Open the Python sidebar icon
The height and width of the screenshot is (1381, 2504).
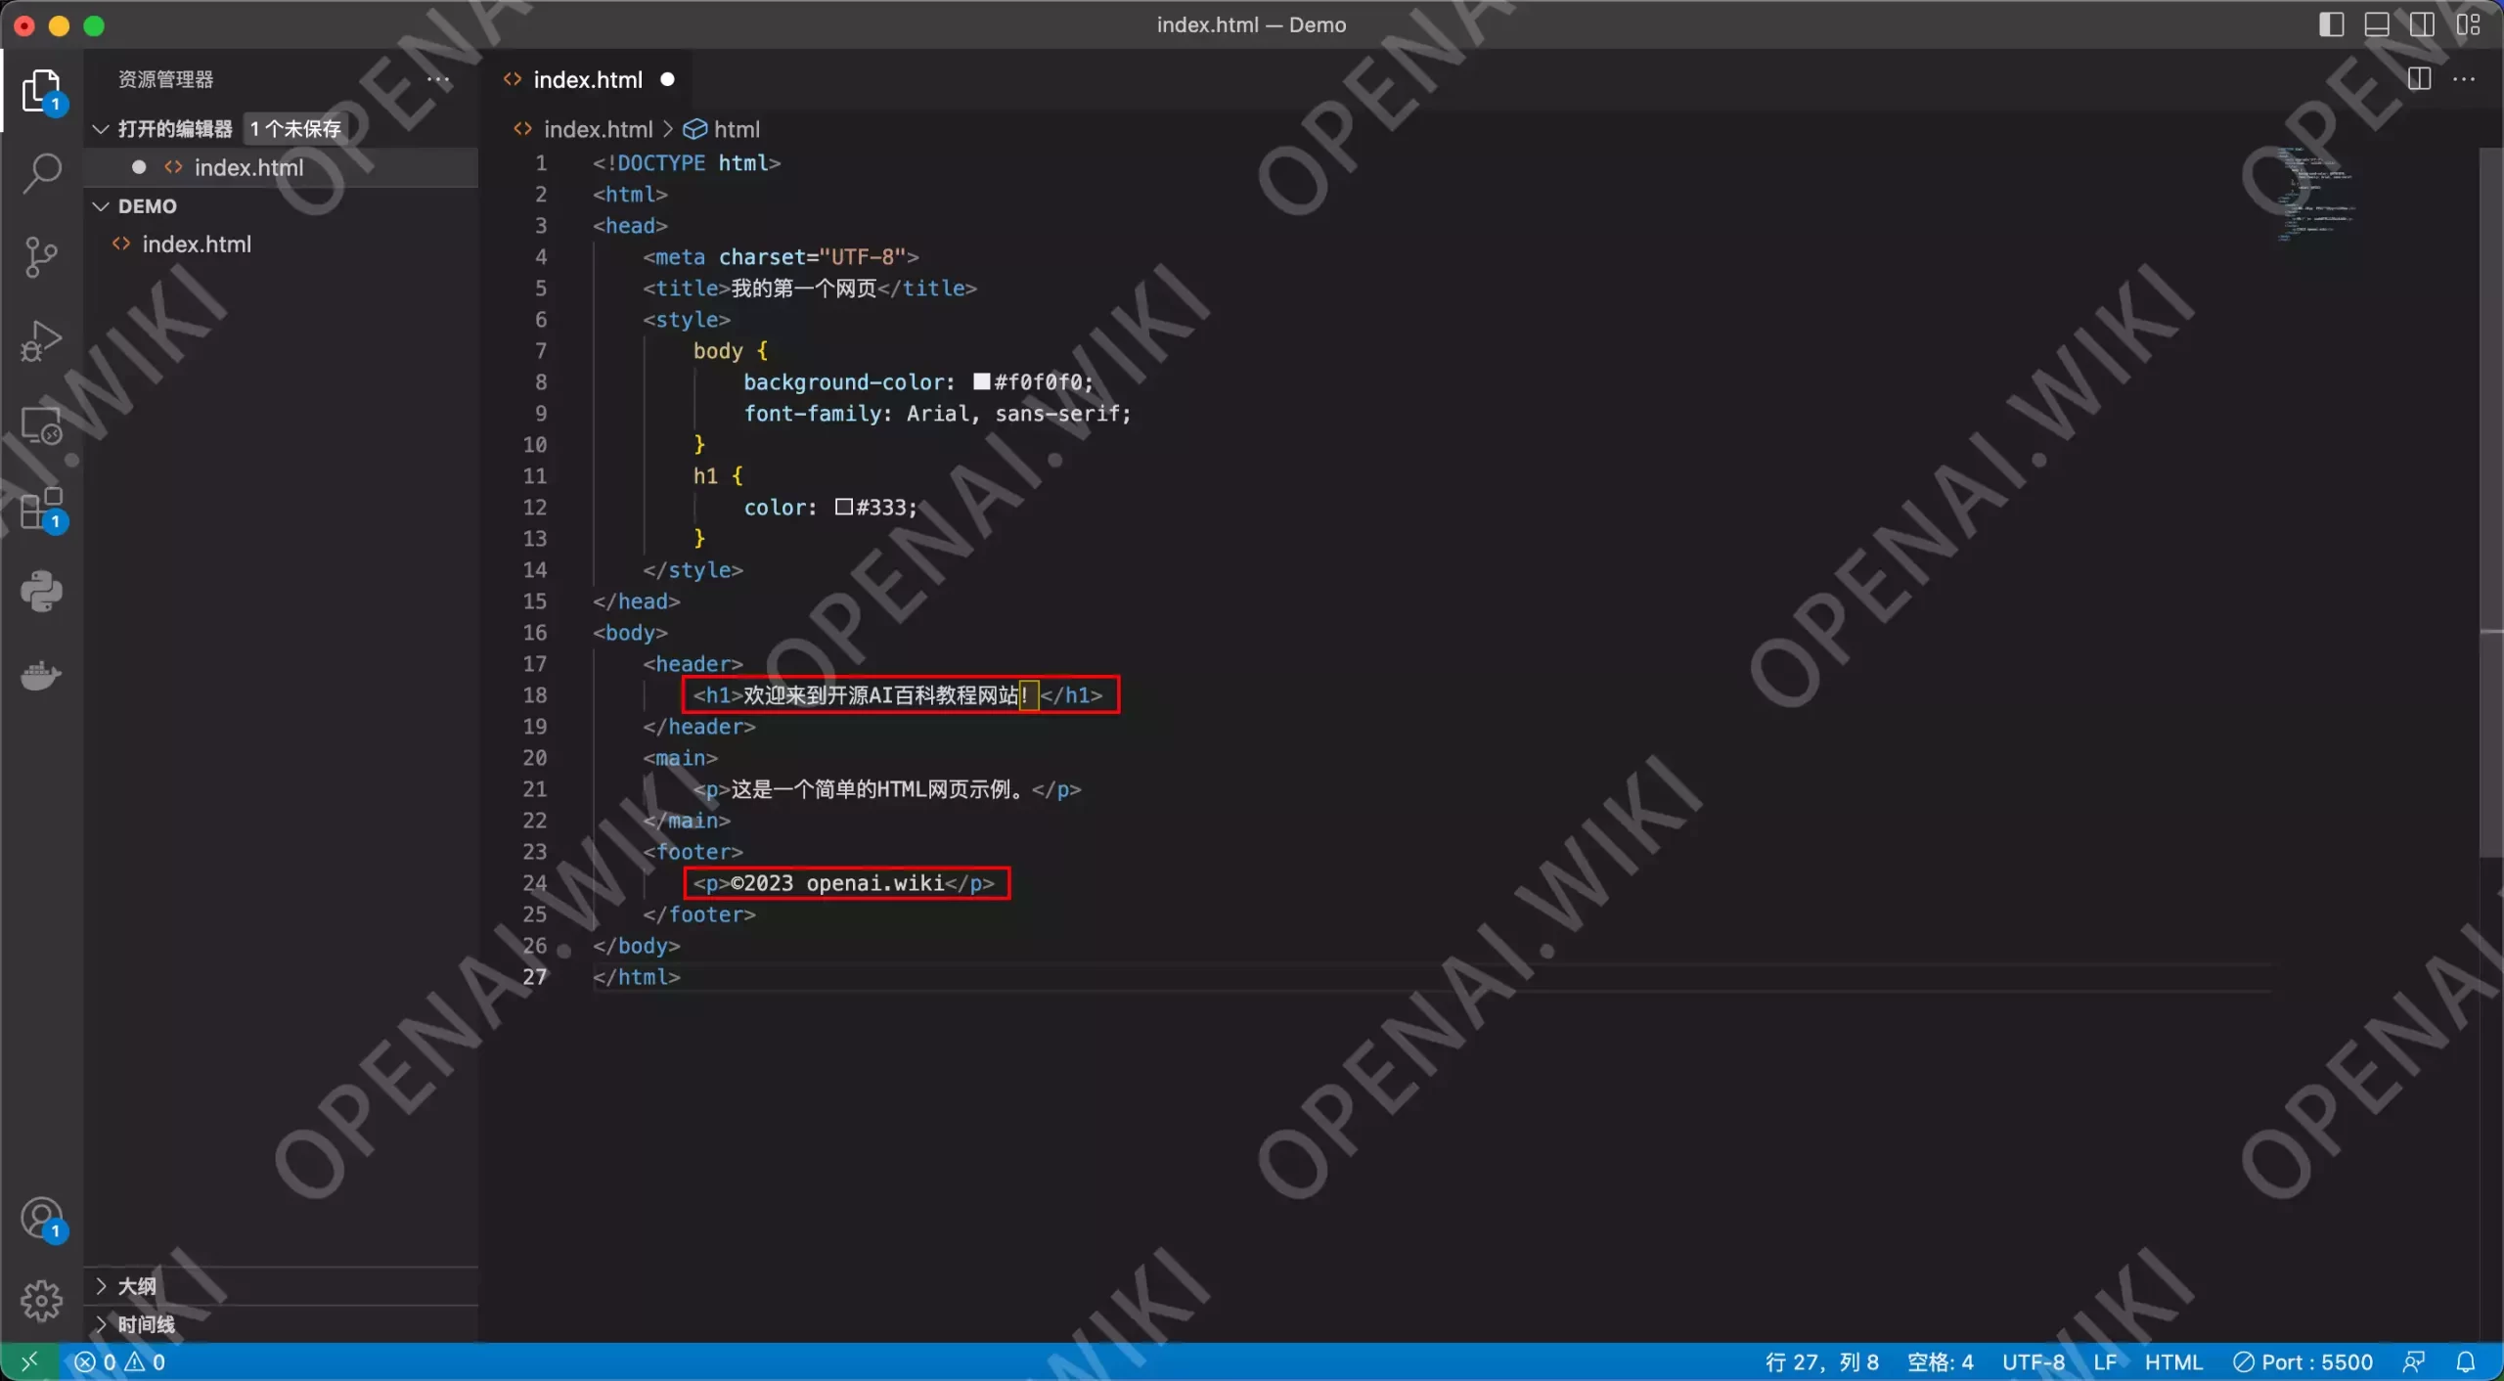(41, 592)
